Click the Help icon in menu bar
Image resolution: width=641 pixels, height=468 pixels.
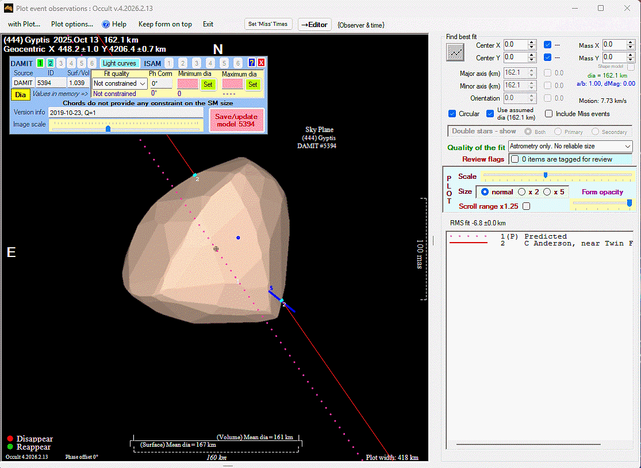[106, 24]
